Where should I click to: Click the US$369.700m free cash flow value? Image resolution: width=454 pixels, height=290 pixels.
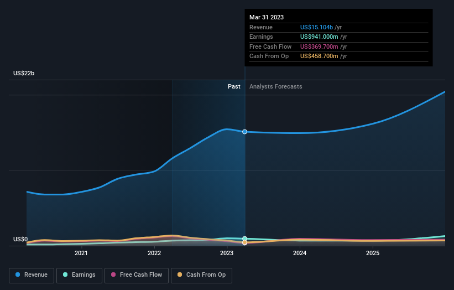pos(319,46)
